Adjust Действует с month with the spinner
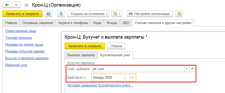Image resolution: width=225 pixels, height=93 pixels. (x=133, y=78)
